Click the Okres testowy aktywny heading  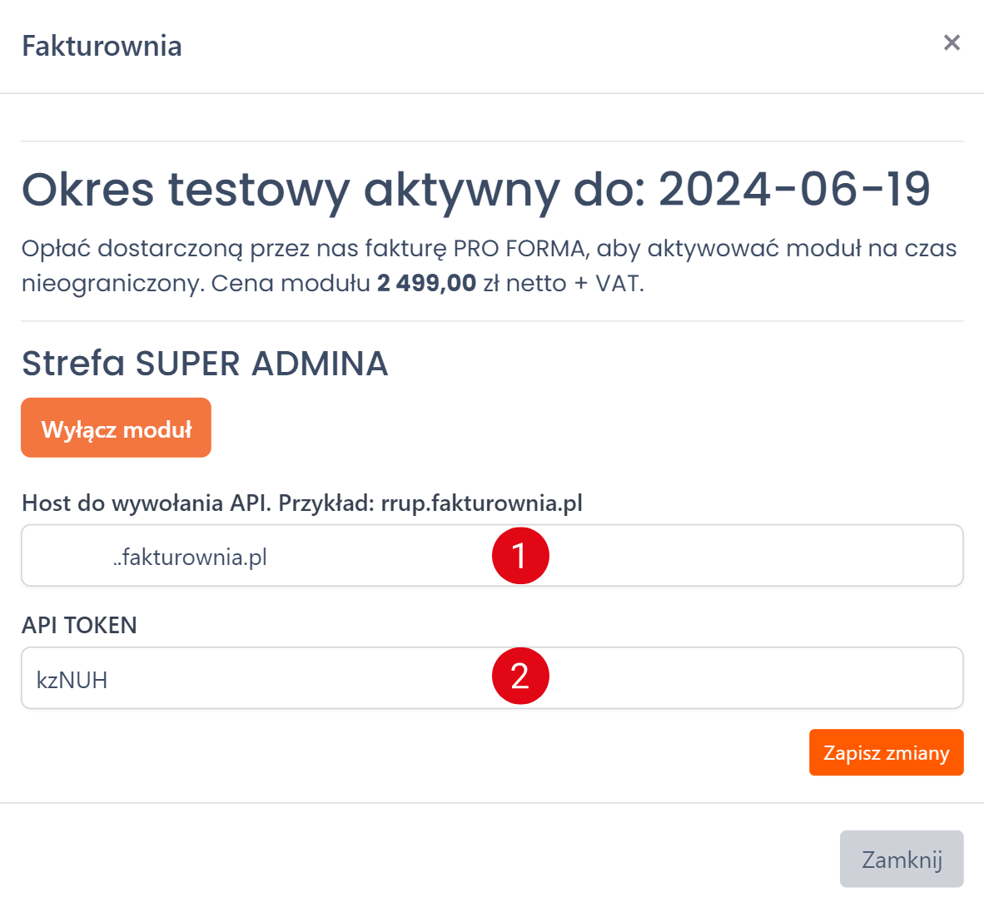coord(333,190)
